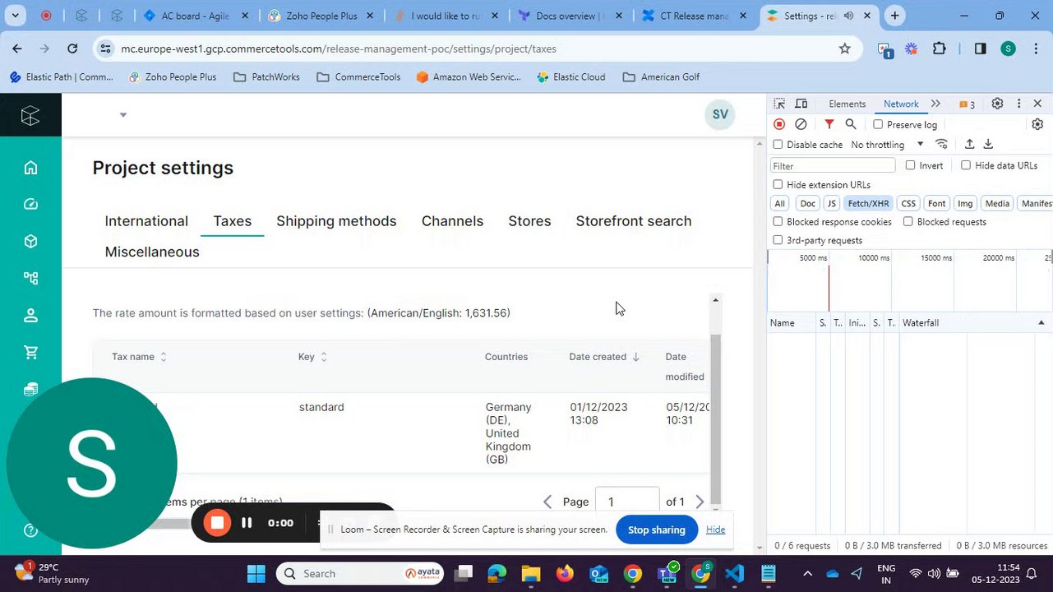Click the red network filter funnel icon

[x=829, y=124]
